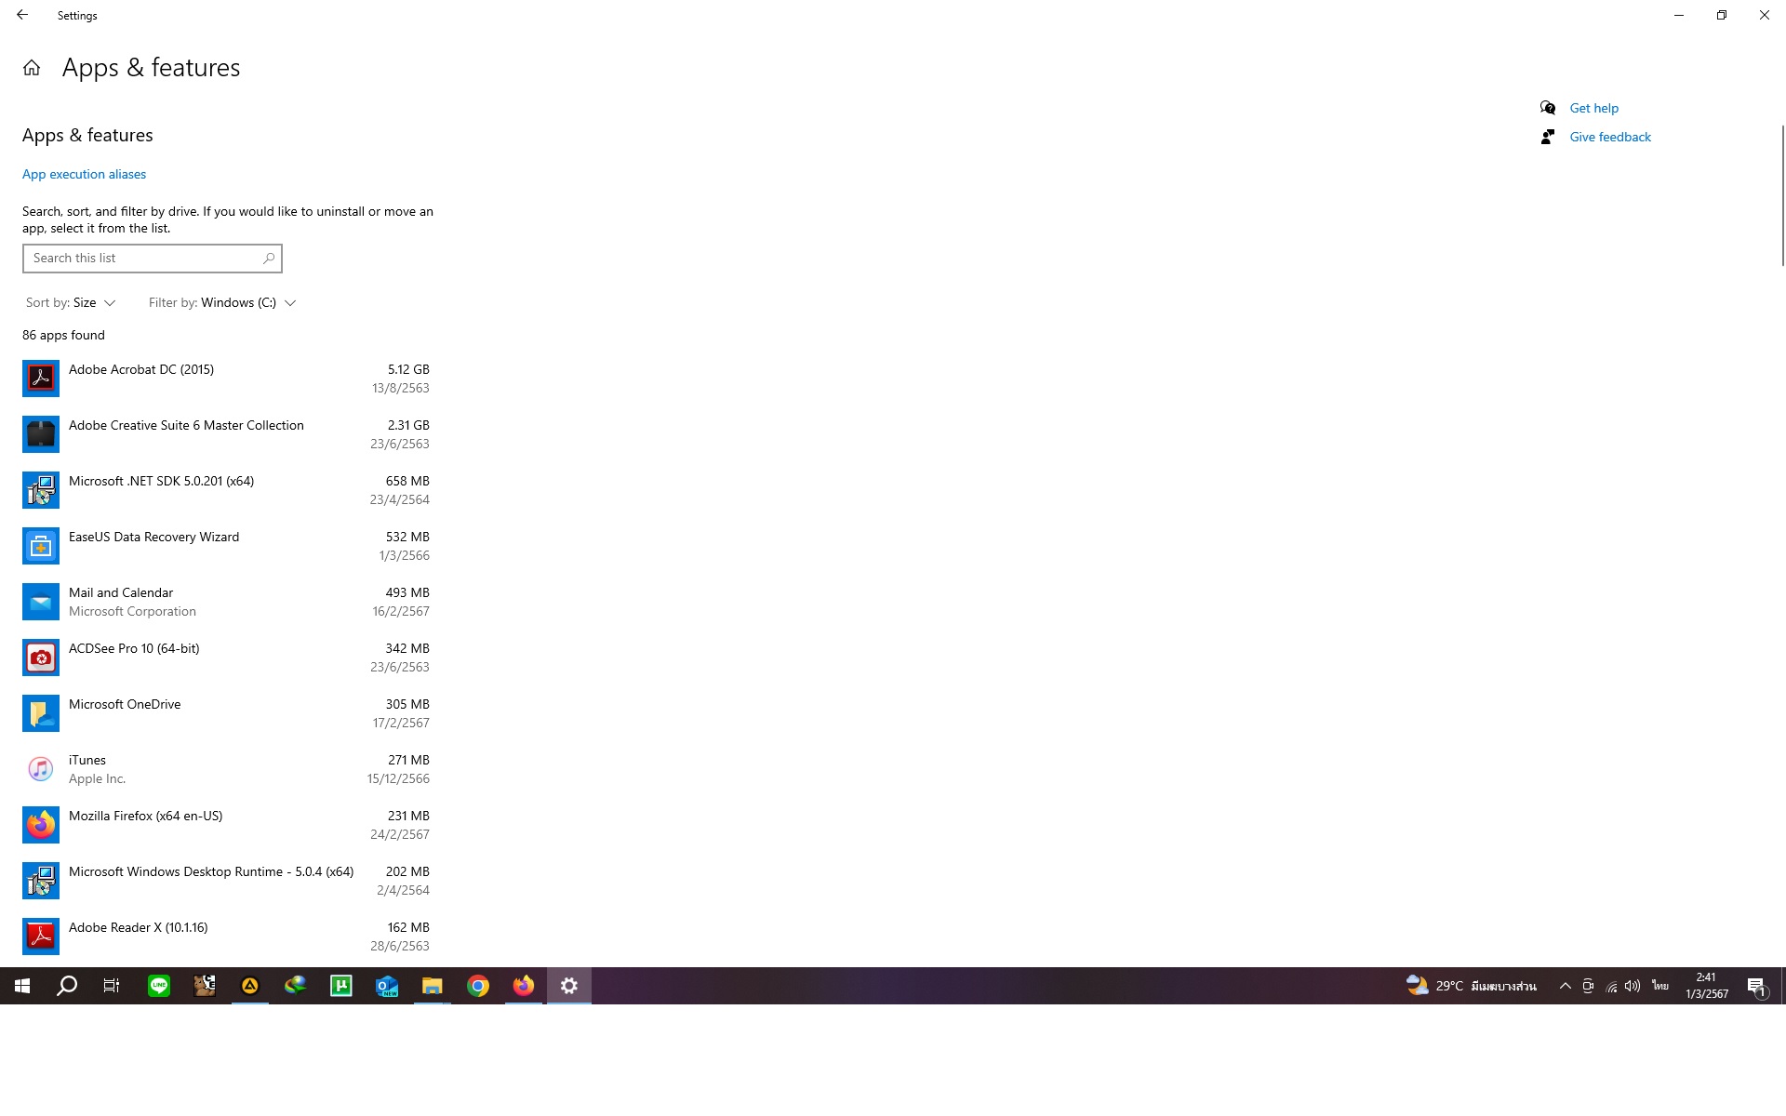Open the Windows Start menu
This screenshot has width=1786, height=1116.
pos(22,986)
